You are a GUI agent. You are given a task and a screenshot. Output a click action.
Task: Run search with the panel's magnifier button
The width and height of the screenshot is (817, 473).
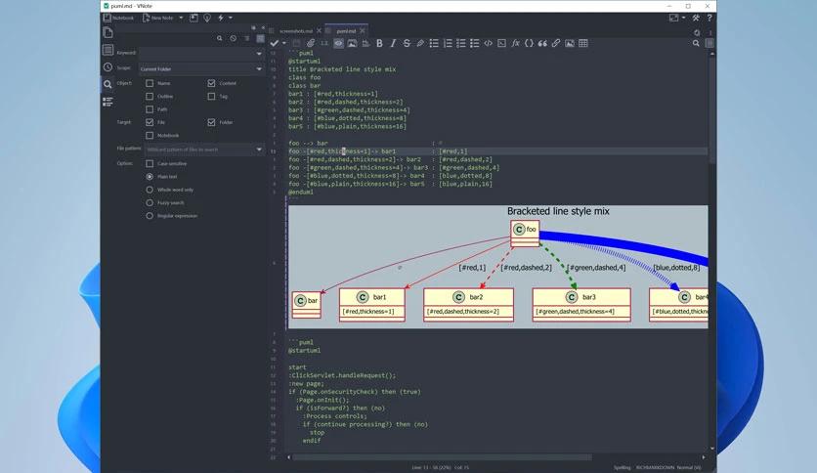pyautogui.click(x=219, y=38)
